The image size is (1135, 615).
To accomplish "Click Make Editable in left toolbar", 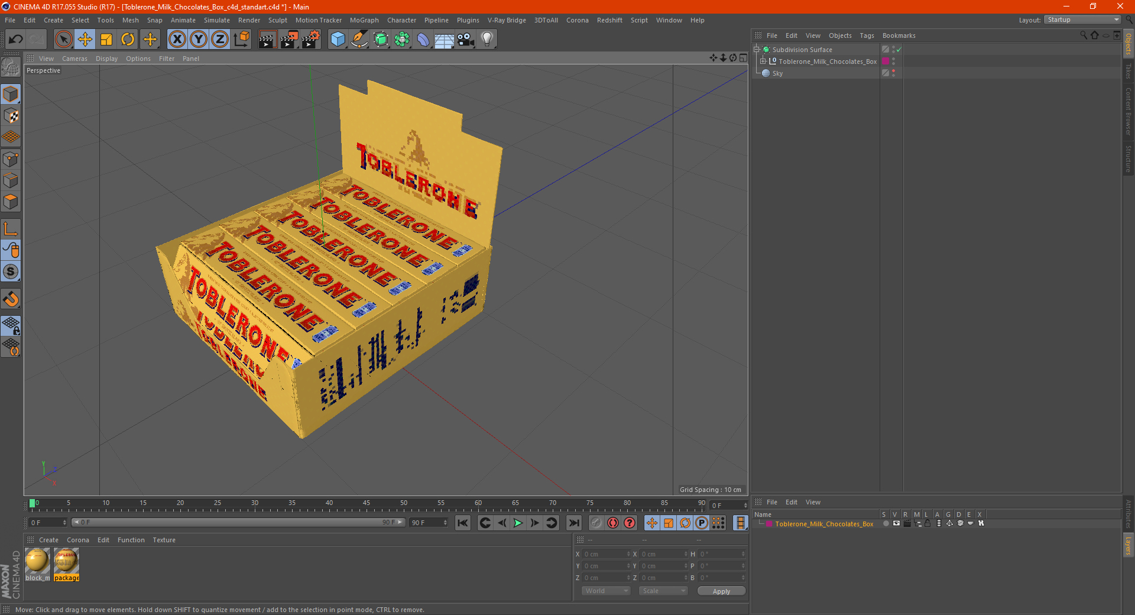I will tap(11, 67).
